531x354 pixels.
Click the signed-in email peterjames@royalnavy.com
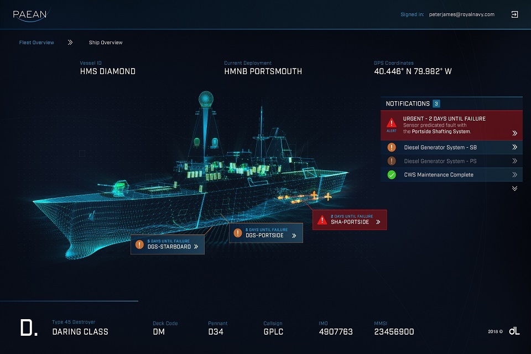tap(461, 14)
